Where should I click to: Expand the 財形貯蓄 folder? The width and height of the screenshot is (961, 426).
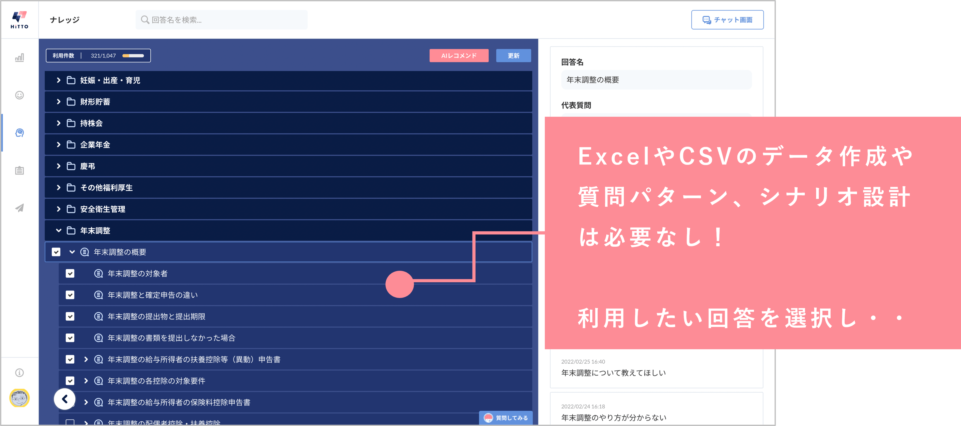tap(58, 102)
